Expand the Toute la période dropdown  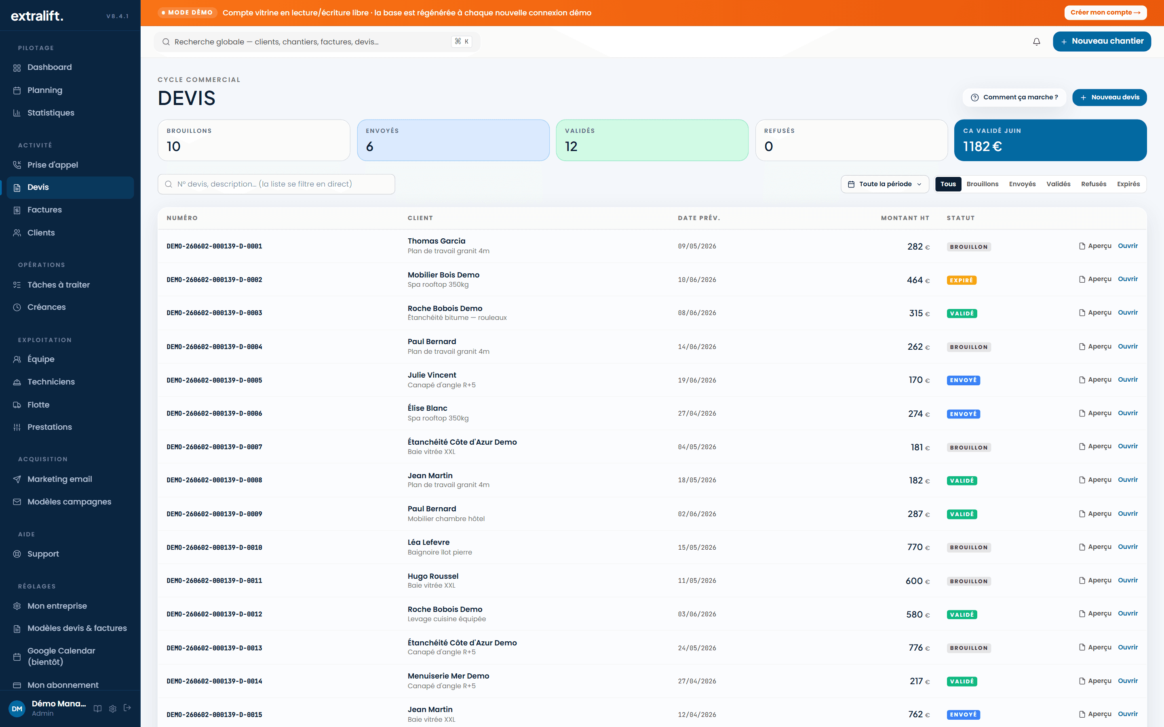click(885, 184)
